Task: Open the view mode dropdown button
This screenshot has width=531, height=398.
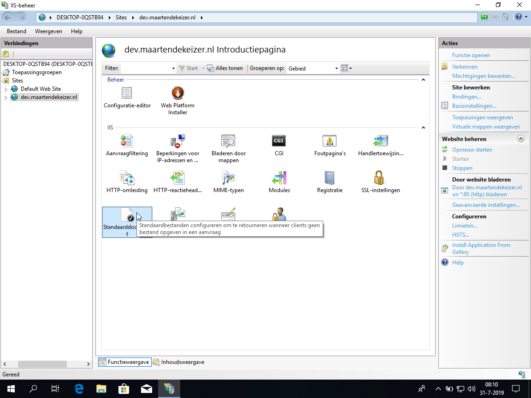Action: (x=347, y=68)
